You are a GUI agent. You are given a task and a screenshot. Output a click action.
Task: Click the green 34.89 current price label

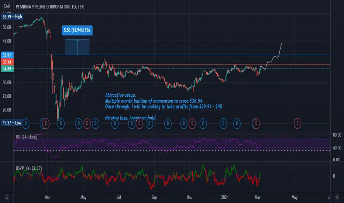[7, 69]
